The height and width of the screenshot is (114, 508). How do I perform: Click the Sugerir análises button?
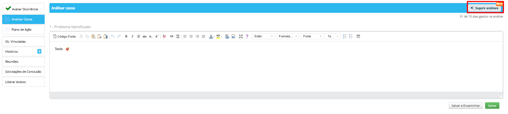click(485, 8)
